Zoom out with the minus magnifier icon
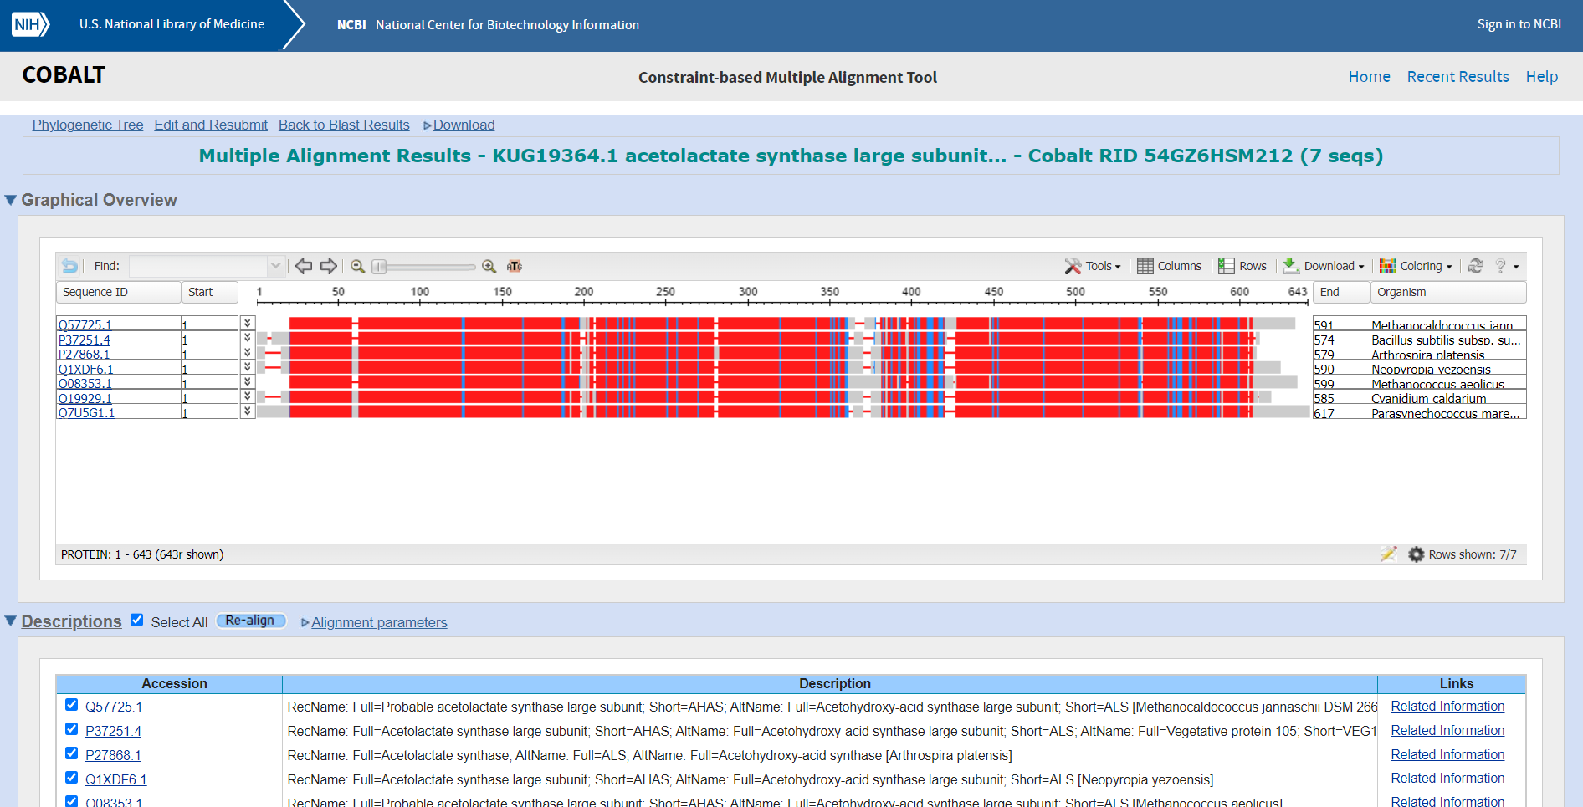1583x807 pixels. [357, 266]
